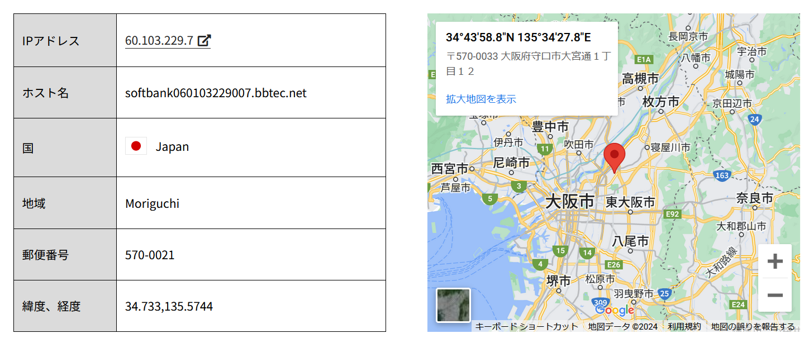Click the 地域 header cell
This screenshot has width=809, height=338.
tap(65, 203)
